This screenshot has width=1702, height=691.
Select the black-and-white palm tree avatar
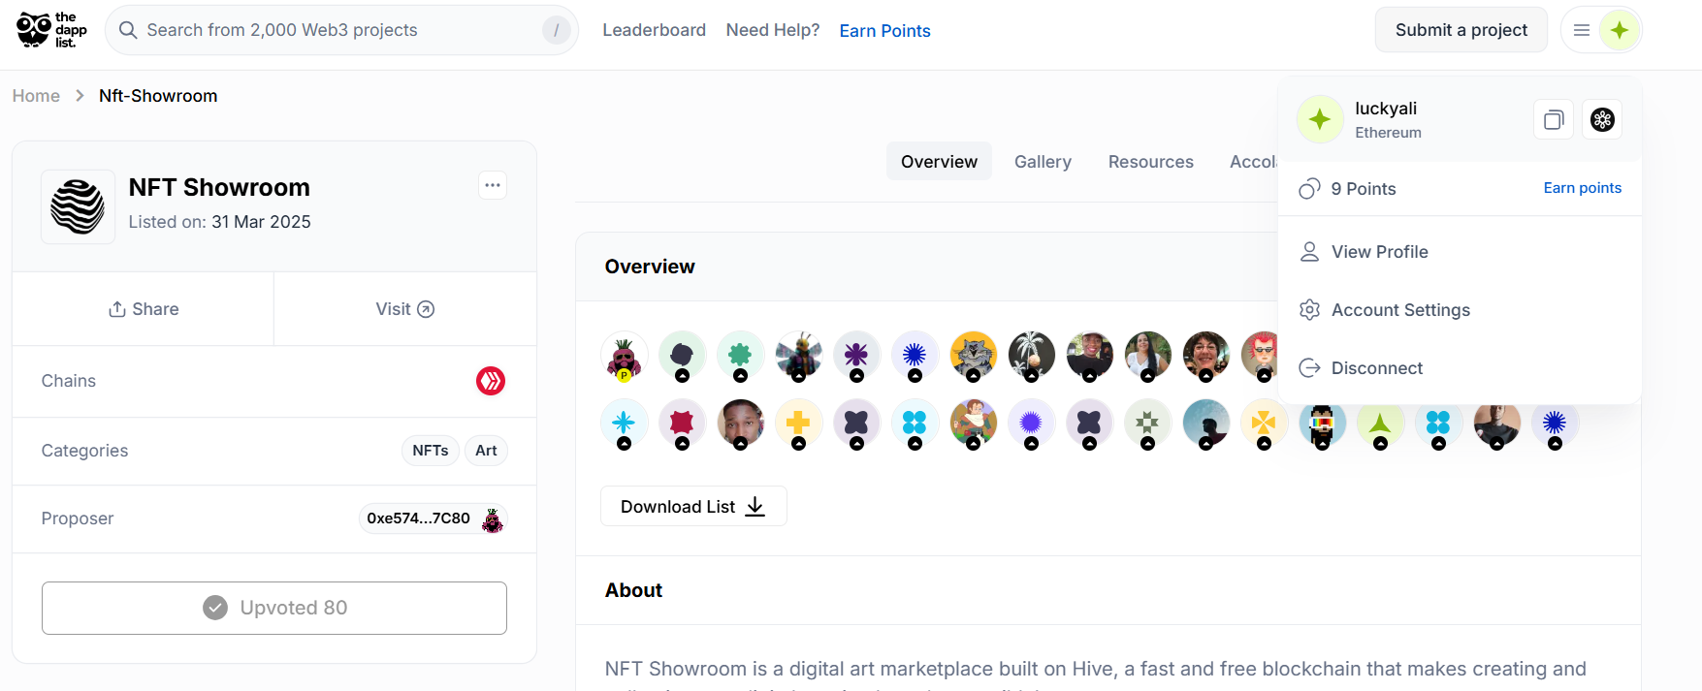point(1032,356)
